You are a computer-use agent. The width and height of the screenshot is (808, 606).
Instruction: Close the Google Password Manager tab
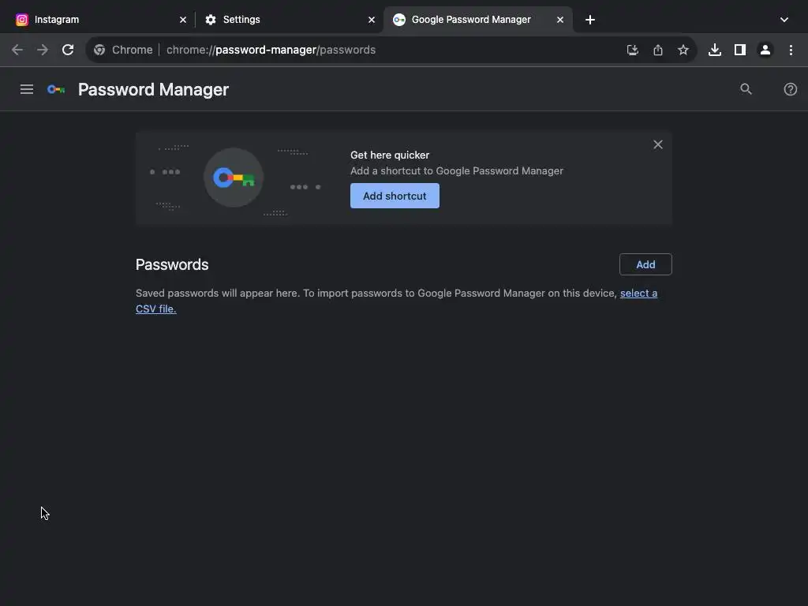click(560, 20)
